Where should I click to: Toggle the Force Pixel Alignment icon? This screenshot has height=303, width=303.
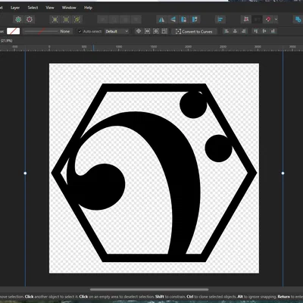246,20
